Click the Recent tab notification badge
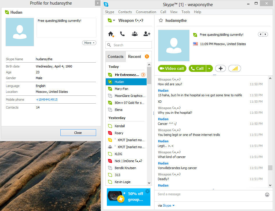The width and height of the screenshot is (275, 211). (x=147, y=56)
